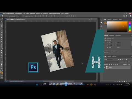This screenshot has height=99, width=132.
Task: Mute the media player sound
Action: coord(74,84)
